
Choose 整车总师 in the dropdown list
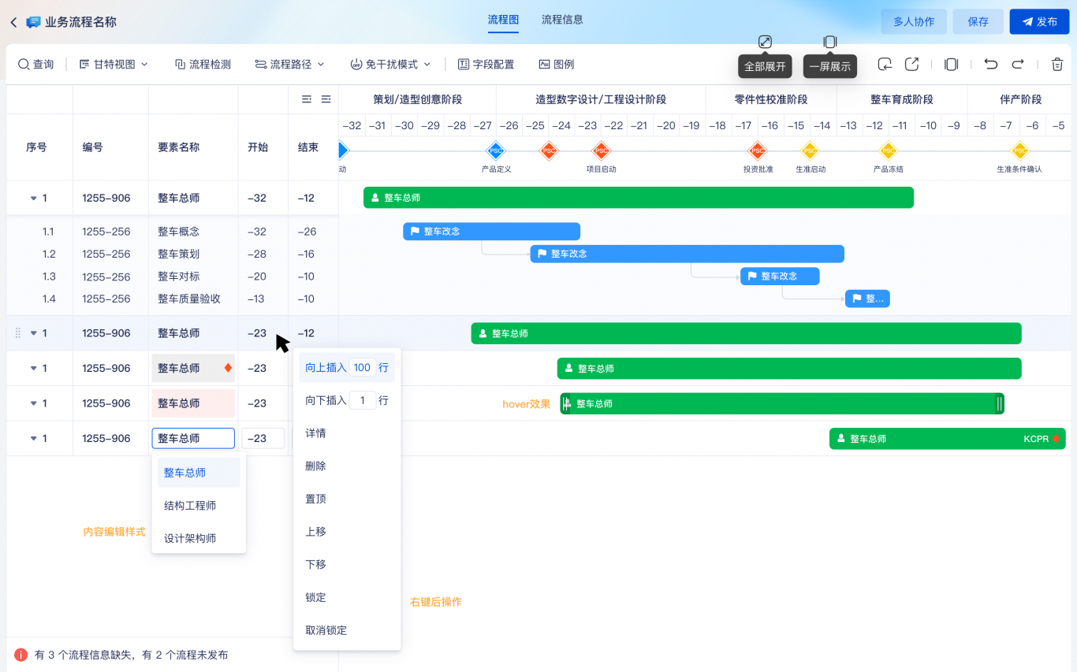tap(199, 473)
